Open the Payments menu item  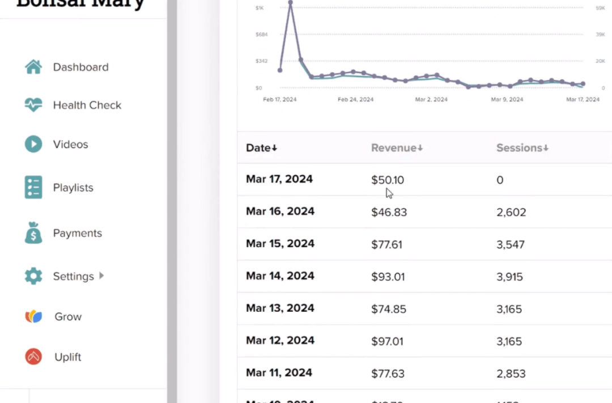point(78,233)
